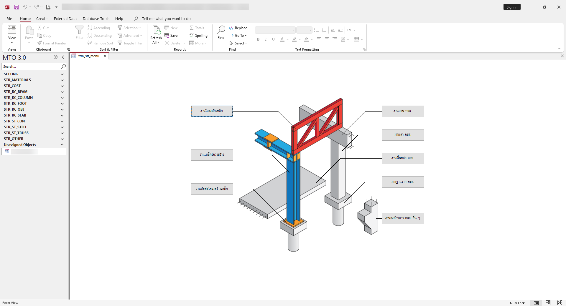Click the Print Preview icon in quick access toolbar

(48, 7)
